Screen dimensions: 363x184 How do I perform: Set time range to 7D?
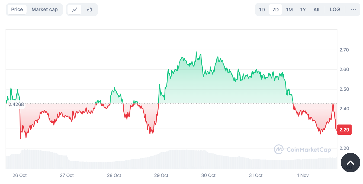275,10
